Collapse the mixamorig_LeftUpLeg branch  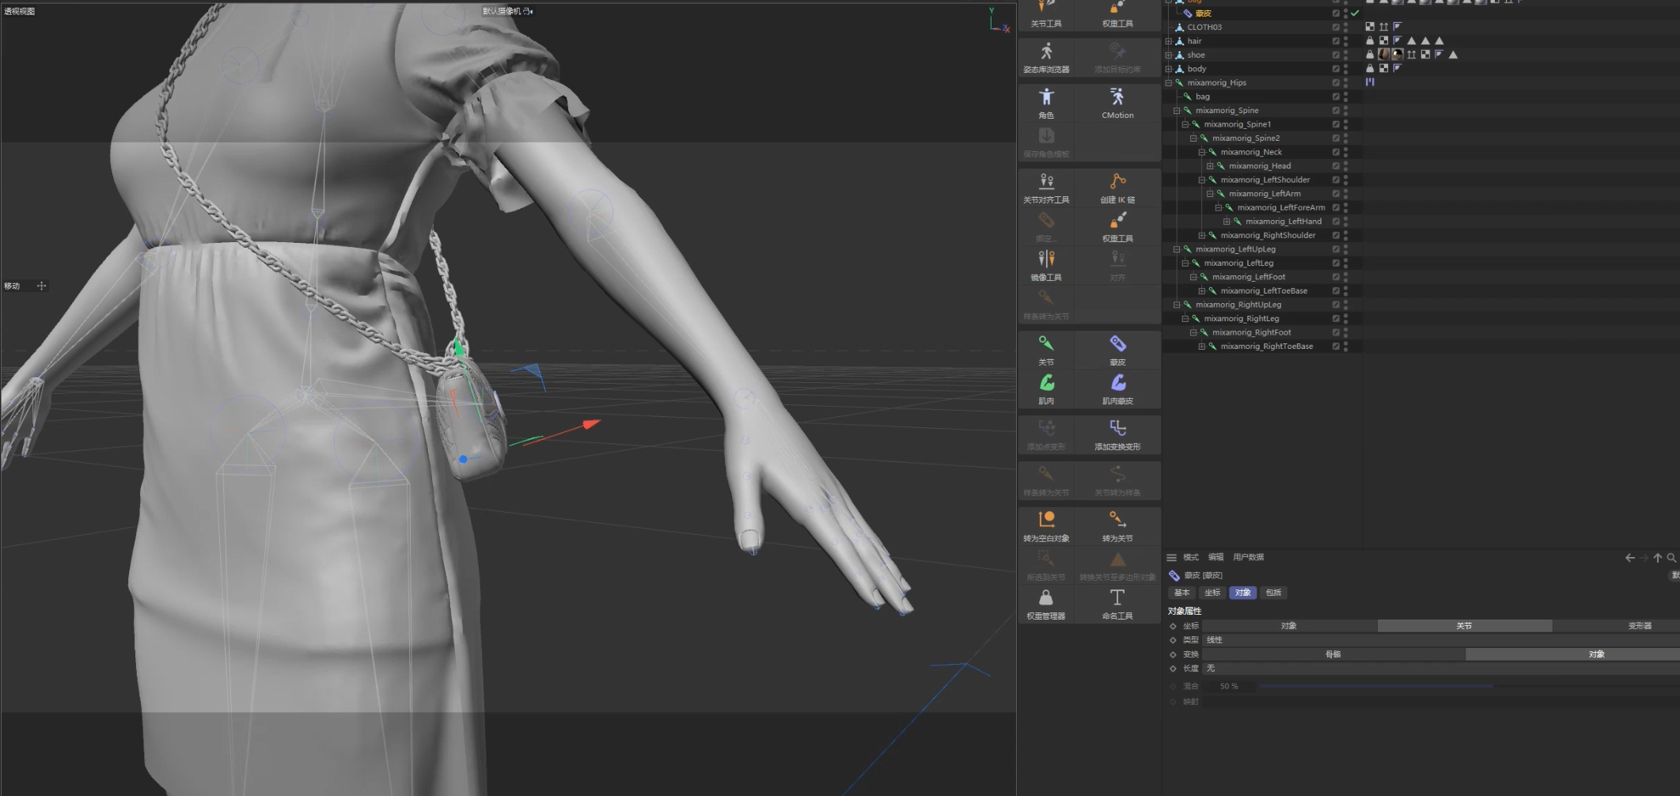1177,249
